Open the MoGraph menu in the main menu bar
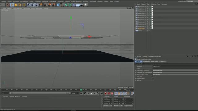Screen dimensions: 198x111 tap(86, 1)
